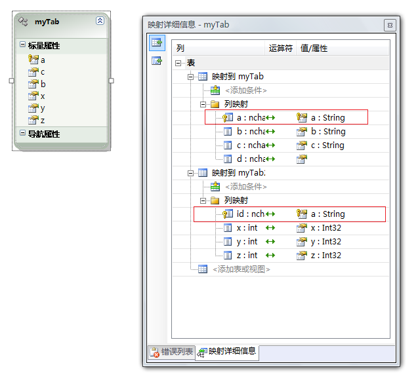Screen dimensions: 418x382
Task: Click the myTab entity title text
Action: point(47,22)
